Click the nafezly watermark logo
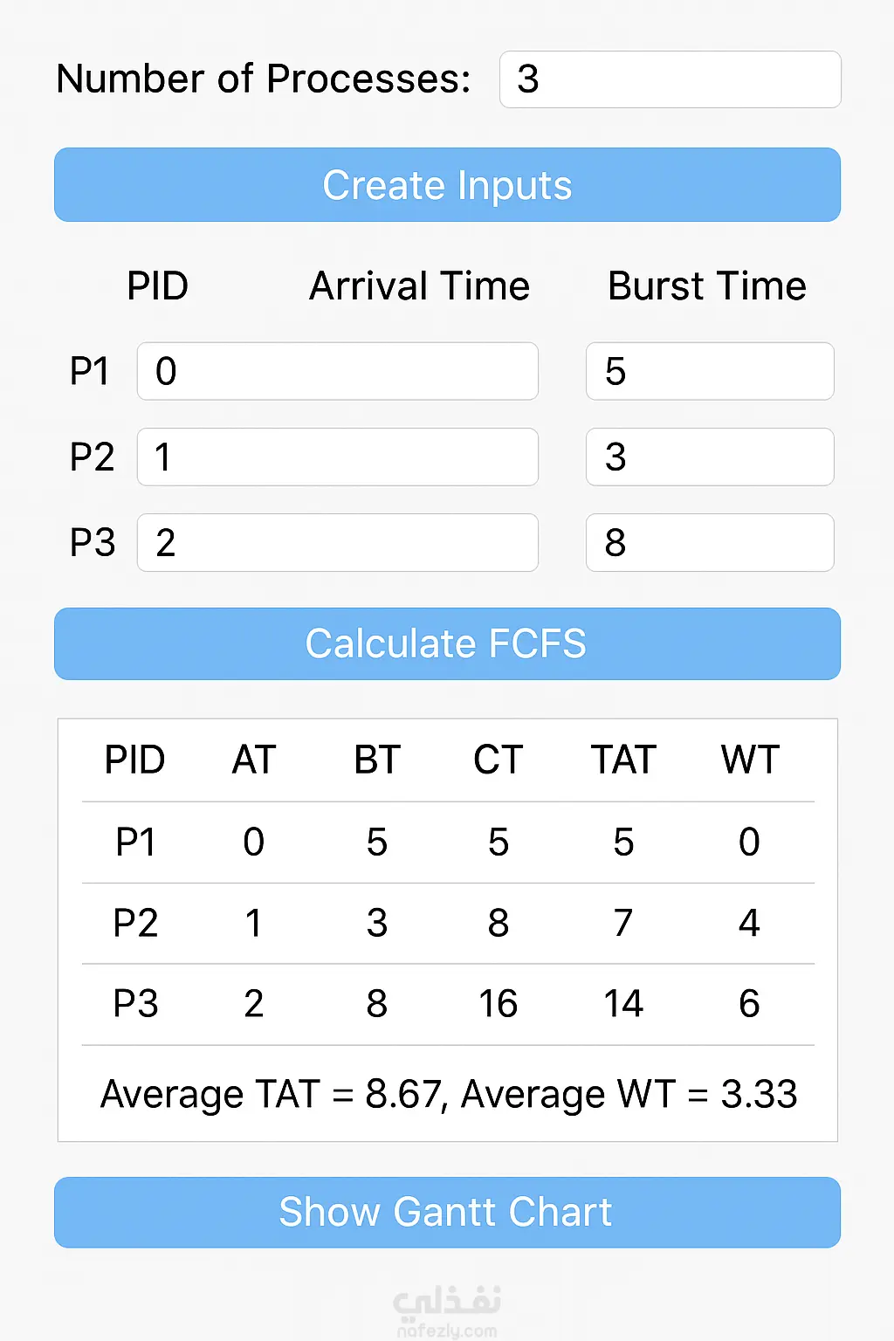The height and width of the screenshot is (1341, 894). pos(447,1308)
